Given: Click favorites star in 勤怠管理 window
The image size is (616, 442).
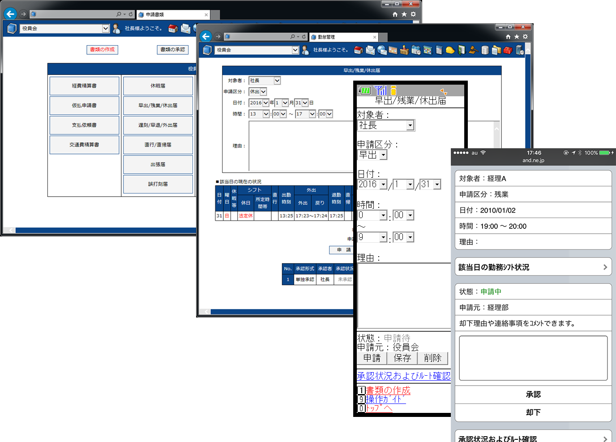Looking at the screenshot, I should 517,37.
